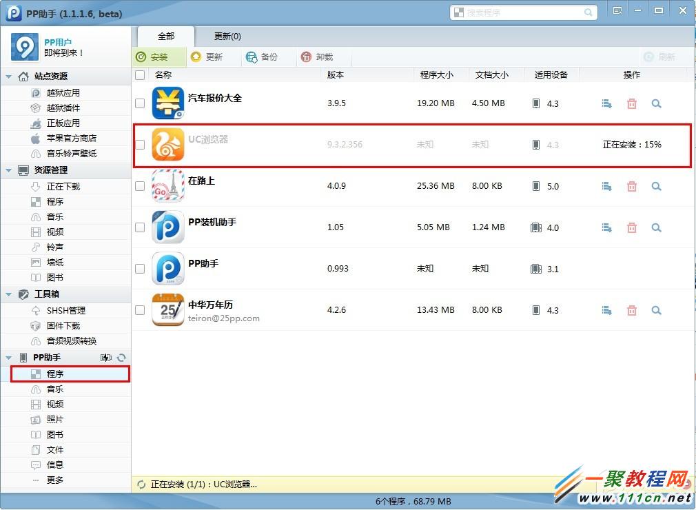Image resolution: width=696 pixels, height=510 pixels.
Task: Click the magnifier icon on 中华万年历 row
Action: tap(655, 310)
